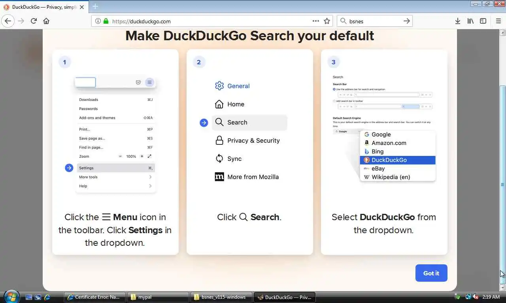
Task: Open the browser home page icon
Action: pos(46,21)
